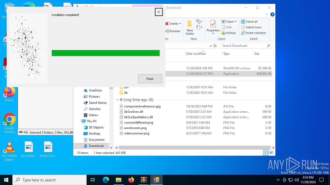The width and height of the screenshot is (330, 185).
Task: Expand the Properties dropdown arrow
Action: pos(213,33)
